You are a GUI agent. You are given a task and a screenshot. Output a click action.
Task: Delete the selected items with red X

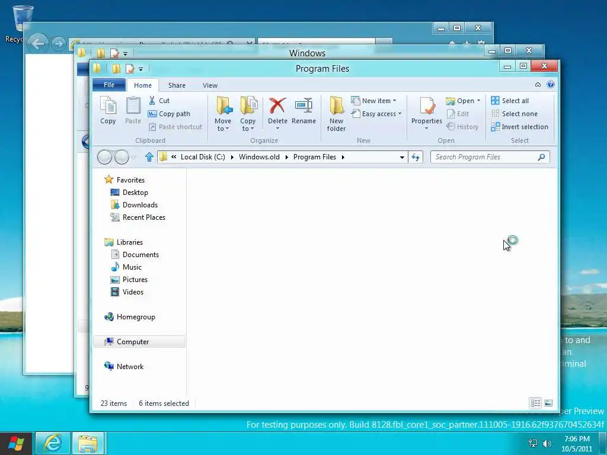pyautogui.click(x=277, y=113)
